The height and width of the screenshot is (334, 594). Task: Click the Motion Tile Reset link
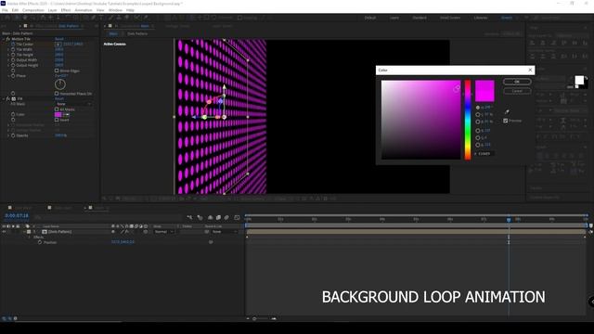pyautogui.click(x=59, y=39)
